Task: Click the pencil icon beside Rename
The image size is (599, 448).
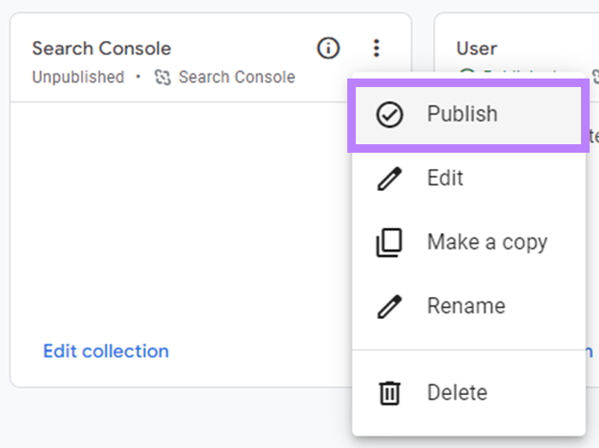Action: pos(389,306)
